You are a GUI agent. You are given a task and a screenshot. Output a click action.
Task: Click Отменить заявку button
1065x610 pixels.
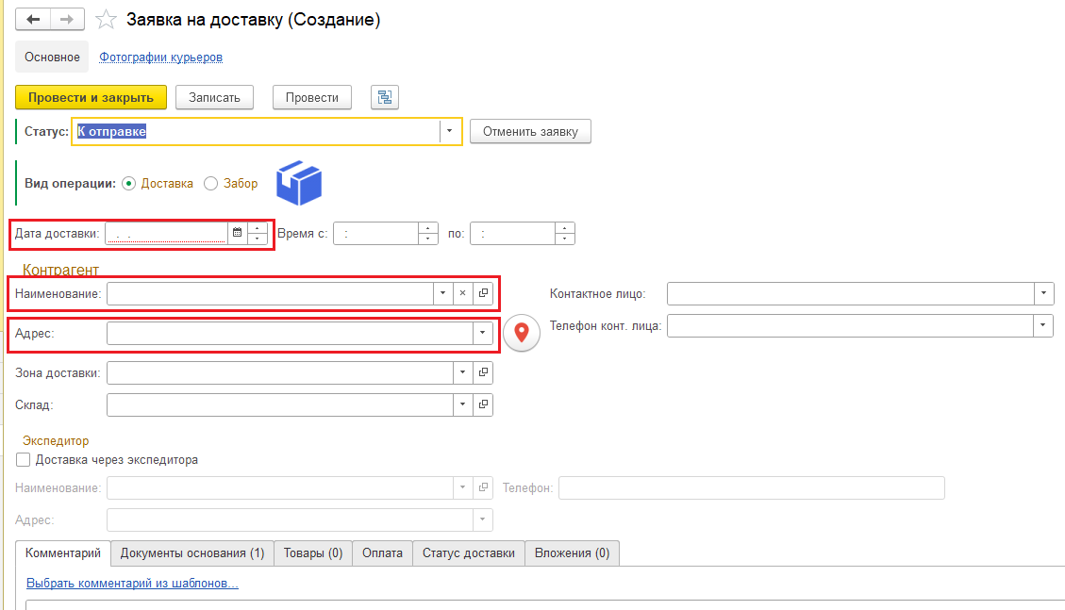pyautogui.click(x=530, y=131)
